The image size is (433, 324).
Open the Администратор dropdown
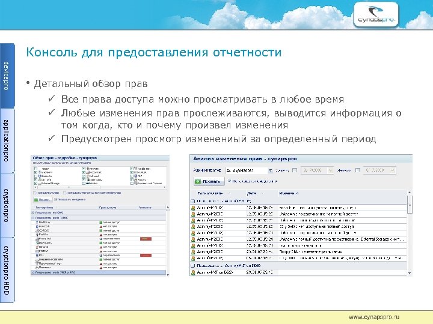pyautogui.click(x=271, y=170)
